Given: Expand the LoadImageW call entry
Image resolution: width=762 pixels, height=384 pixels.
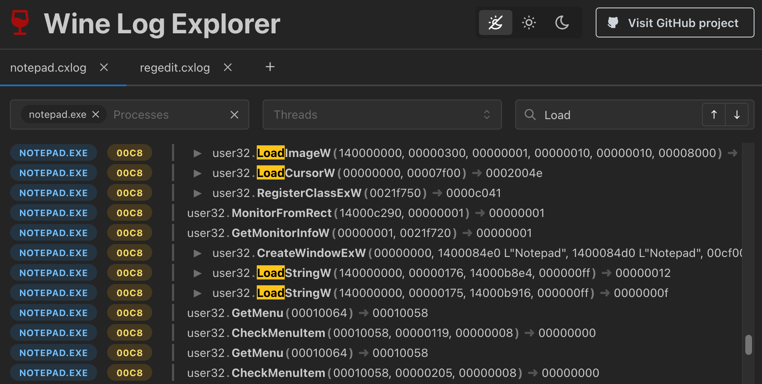Looking at the screenshot, I should pyautogui.click(x=198, y=153).
